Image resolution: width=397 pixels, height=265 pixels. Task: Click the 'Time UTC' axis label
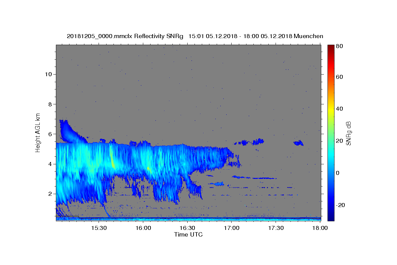188,235
